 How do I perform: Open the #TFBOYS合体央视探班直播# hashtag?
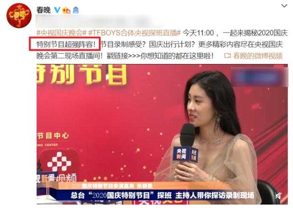[134, 33]
